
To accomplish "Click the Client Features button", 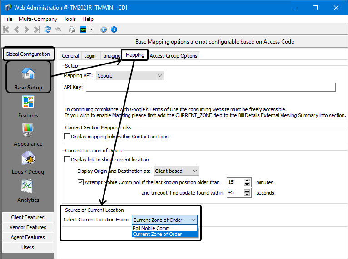I will 28,217.
